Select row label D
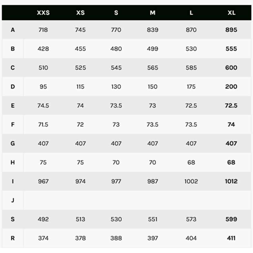253x253 pixels. click(x=13, y=87)
